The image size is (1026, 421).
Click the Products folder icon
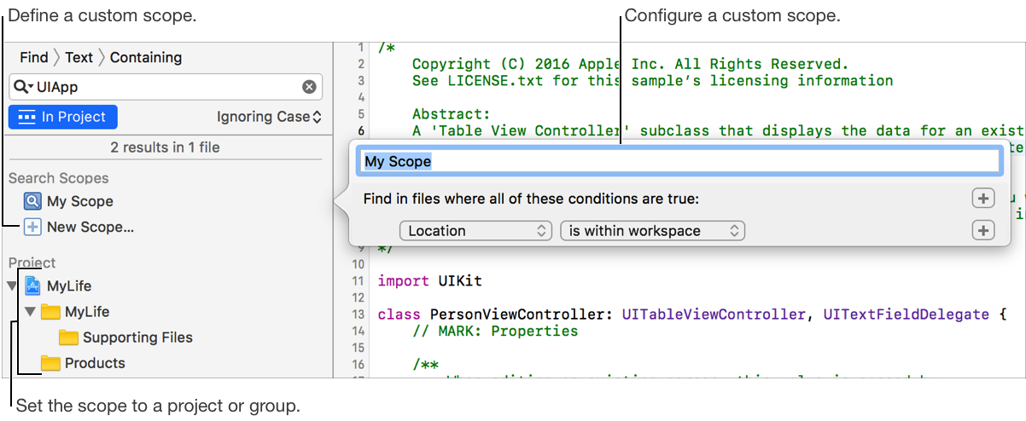51,363
